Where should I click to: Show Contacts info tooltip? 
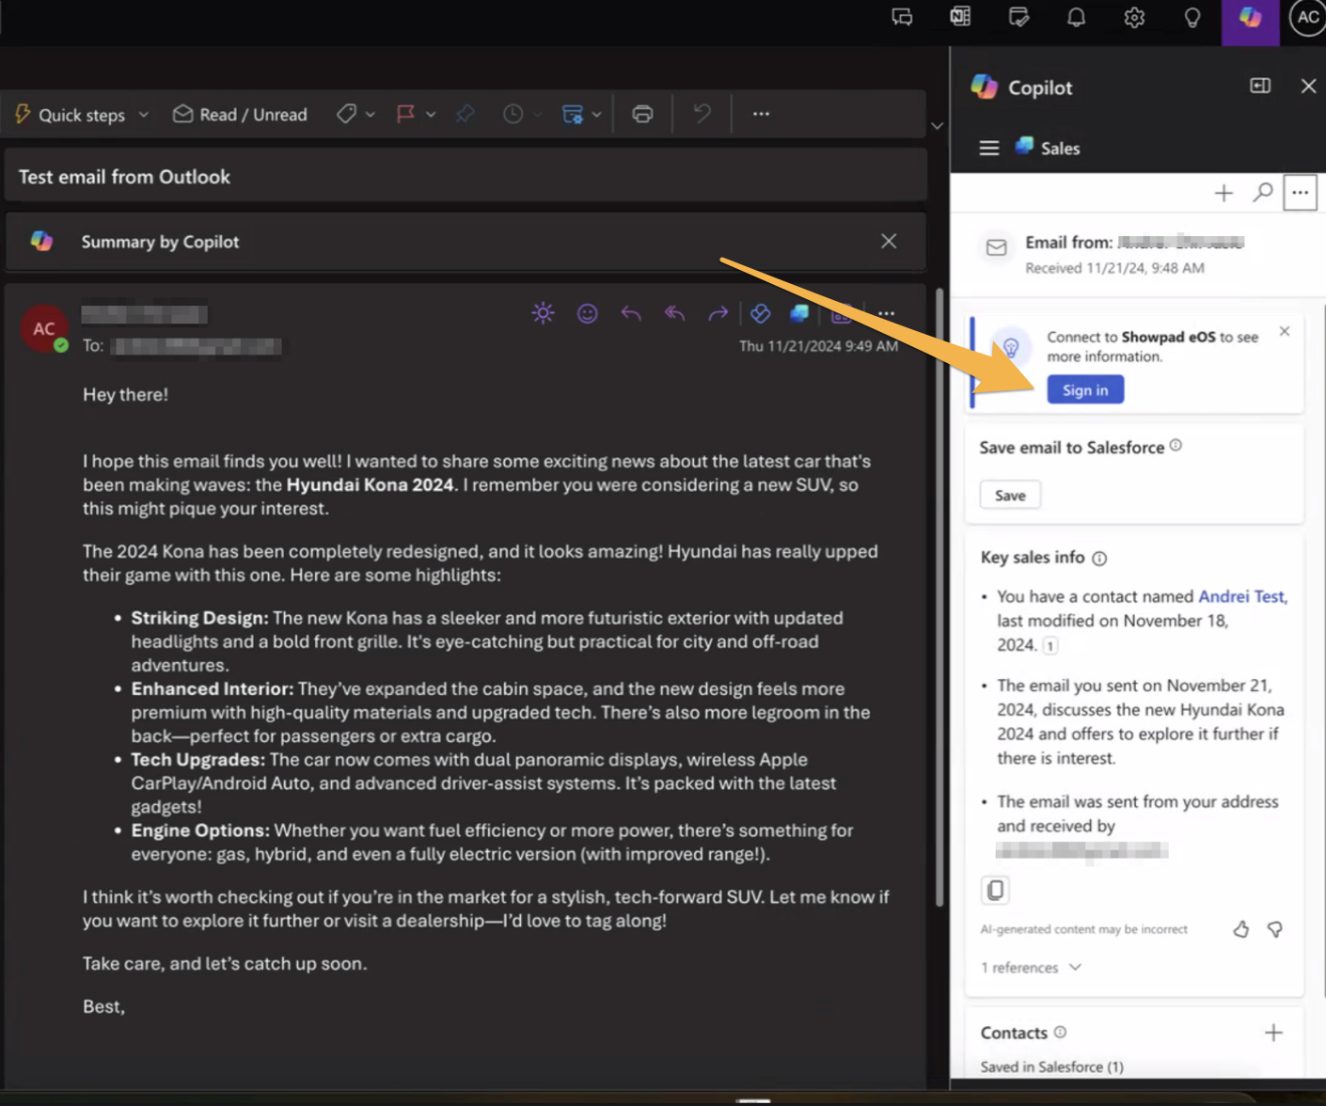click(1060, 1033)
